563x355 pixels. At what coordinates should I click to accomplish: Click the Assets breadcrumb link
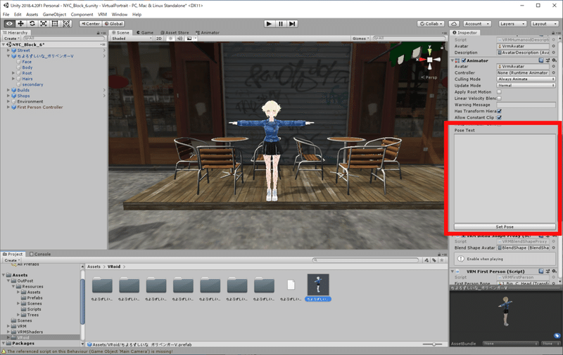[94, 266]
